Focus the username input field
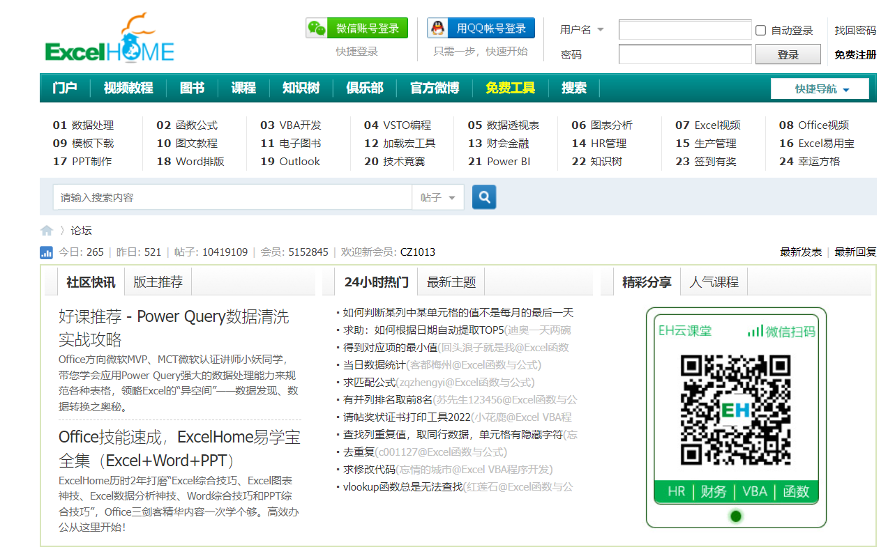 coord(685,30)
